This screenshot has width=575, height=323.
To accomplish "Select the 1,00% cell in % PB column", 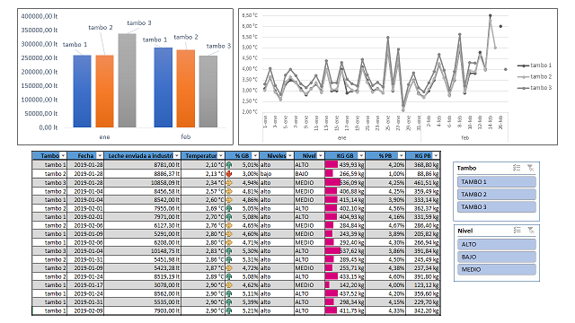I will click(x=385, y=173).
